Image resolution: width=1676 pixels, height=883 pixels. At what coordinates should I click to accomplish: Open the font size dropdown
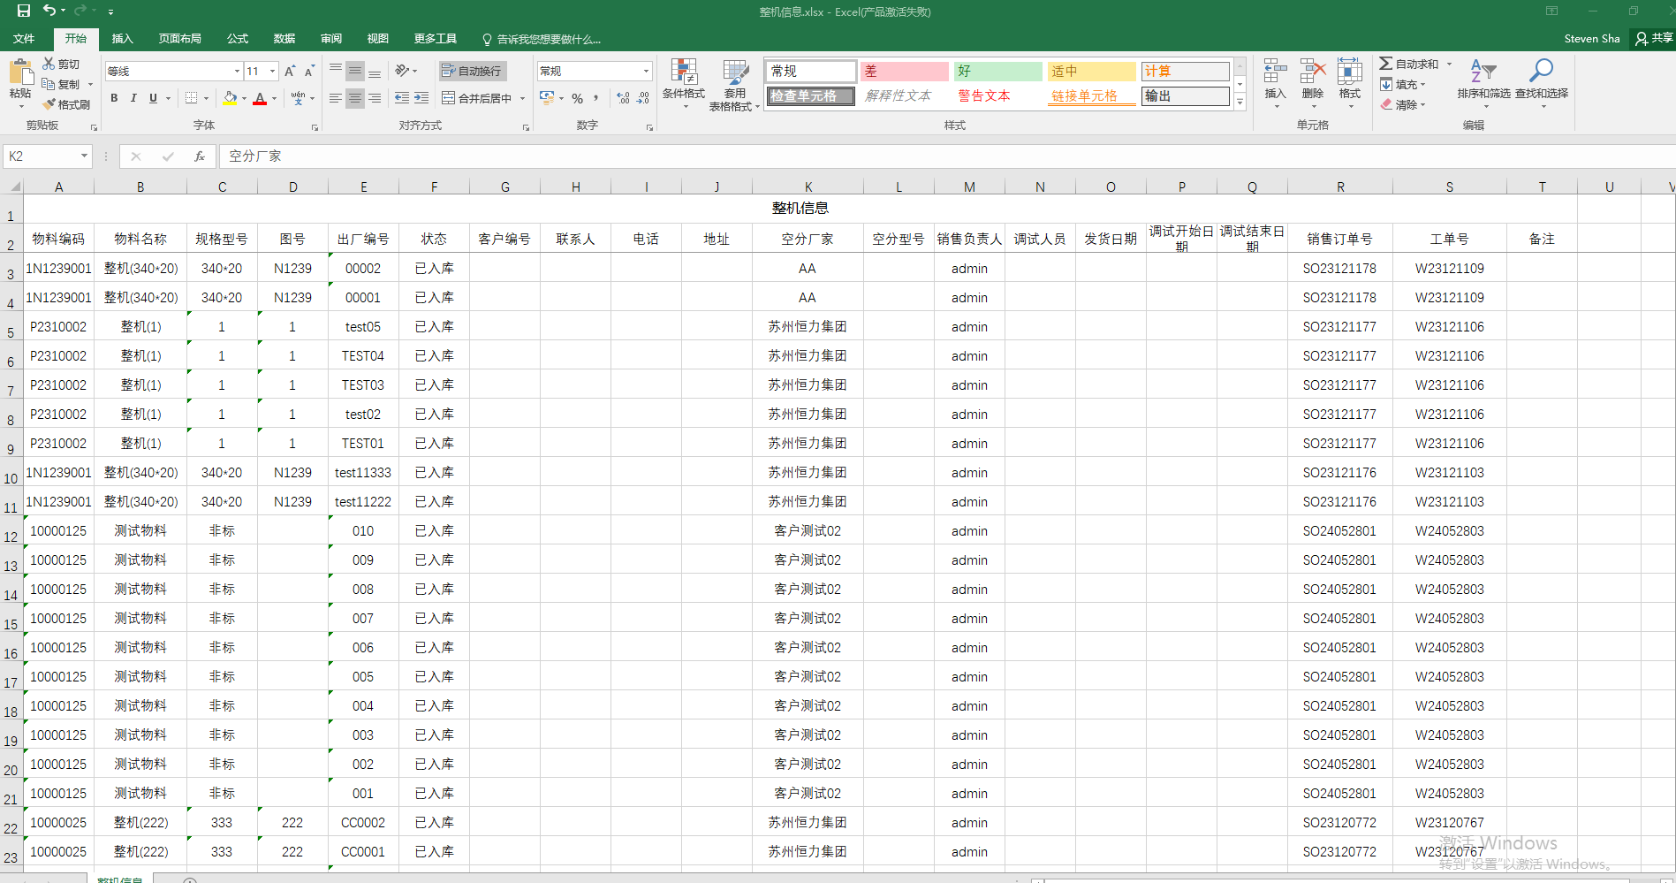(272, 71)
